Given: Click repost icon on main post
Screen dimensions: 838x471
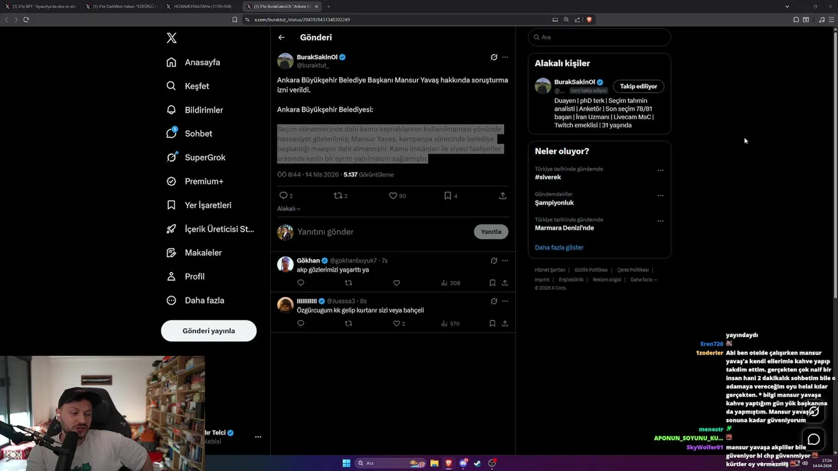Looking at the screenshot, I should coord(338,196).
